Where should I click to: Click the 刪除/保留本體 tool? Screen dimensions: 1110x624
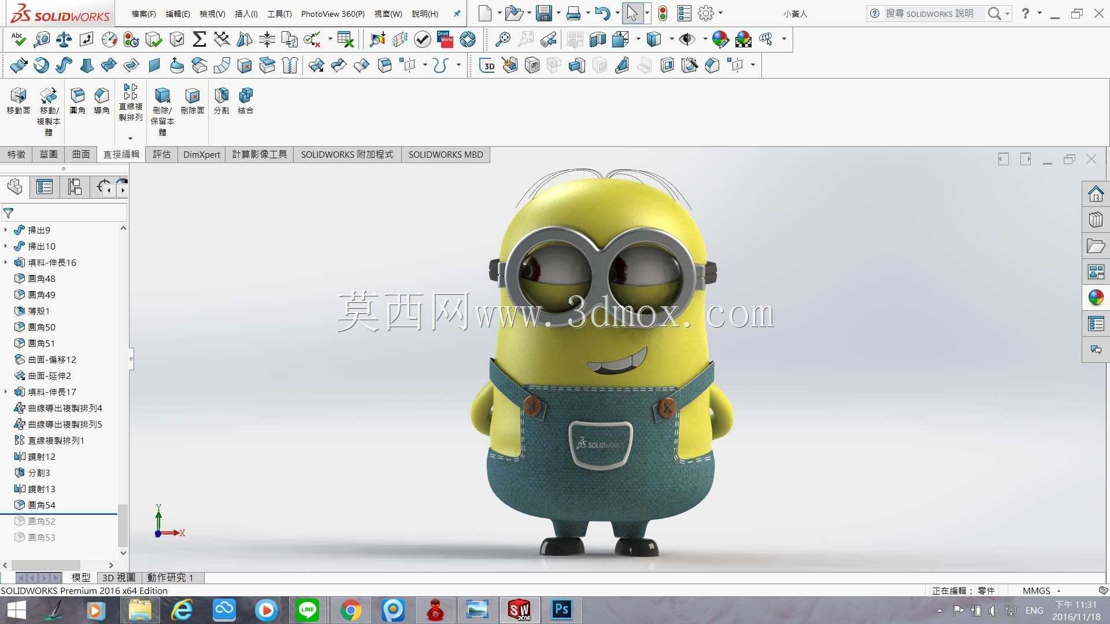click(x=162, y=112)
